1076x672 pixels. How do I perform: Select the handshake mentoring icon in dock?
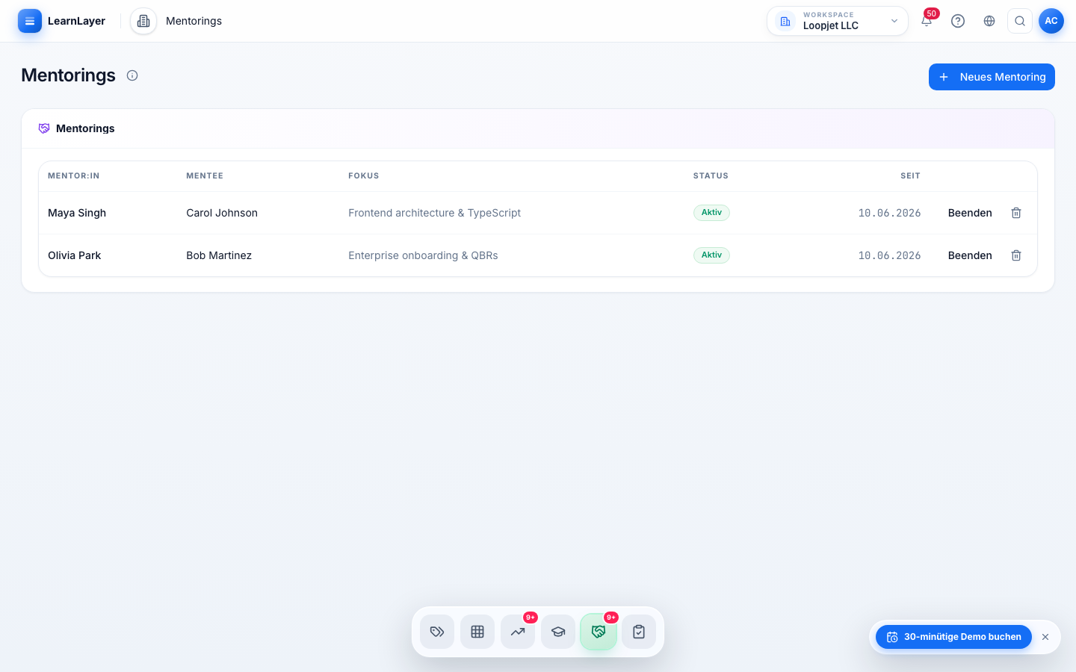(x=599, y=632)
